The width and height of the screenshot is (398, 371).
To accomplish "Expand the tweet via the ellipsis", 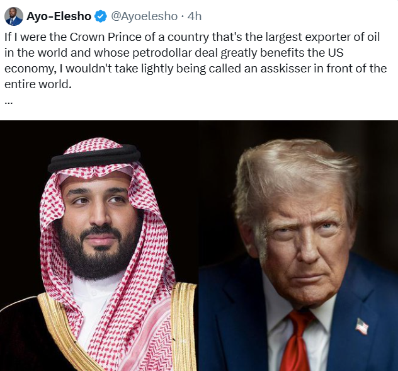I will pyautogui.click(x=8, y=101).
